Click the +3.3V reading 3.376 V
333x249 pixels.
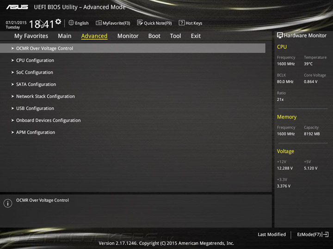tap(284, 186)
